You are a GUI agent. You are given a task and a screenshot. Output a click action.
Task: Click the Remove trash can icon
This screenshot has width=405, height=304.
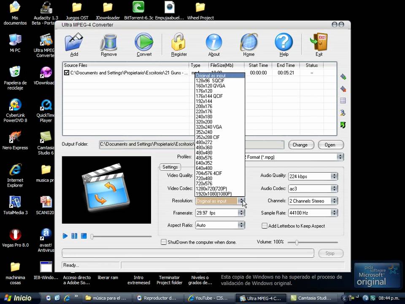[x=109, y=42]
